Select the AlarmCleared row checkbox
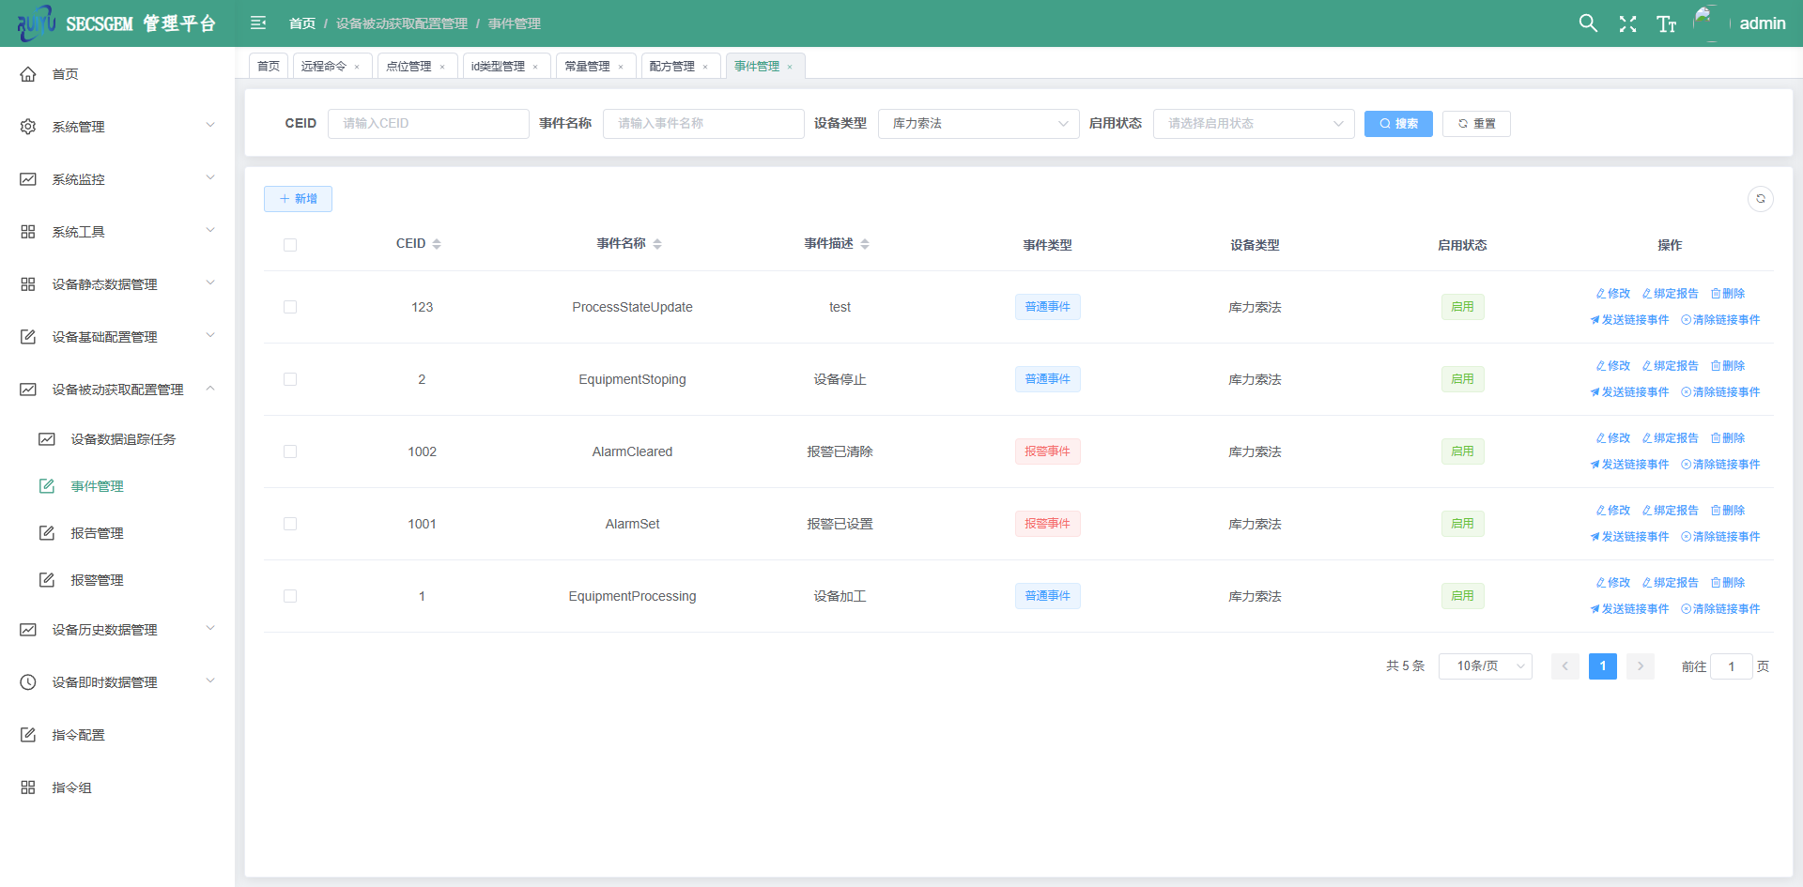1803x887 pixels. click(x=290, y=451)
